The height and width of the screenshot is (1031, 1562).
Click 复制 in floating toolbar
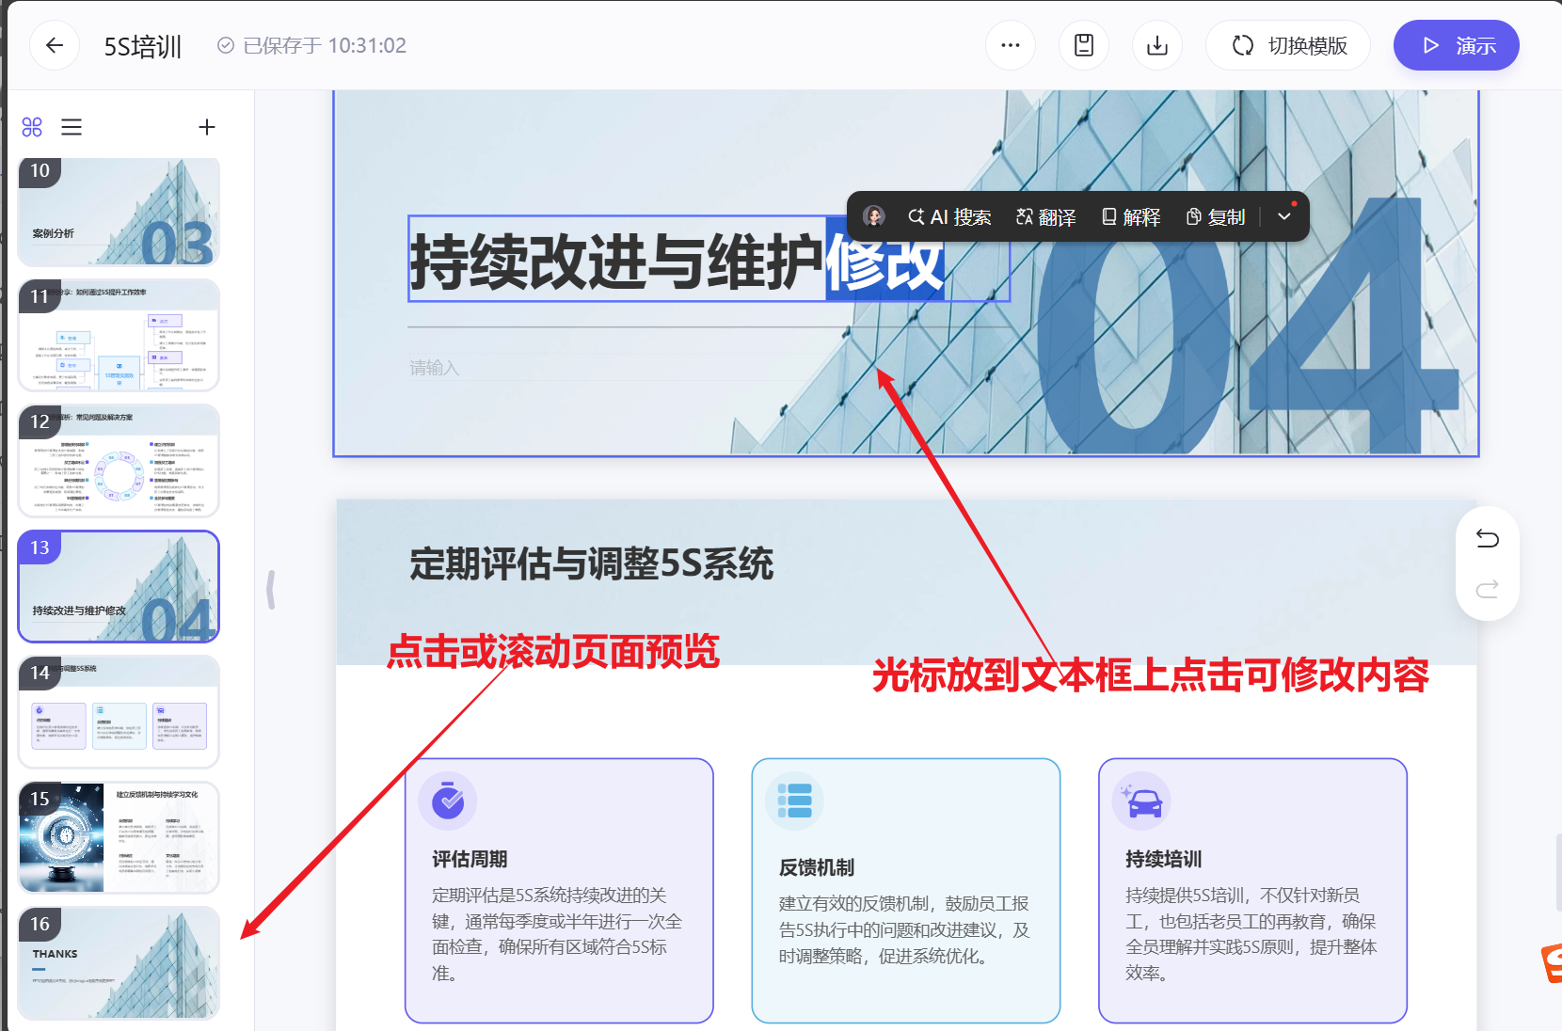1215,217
